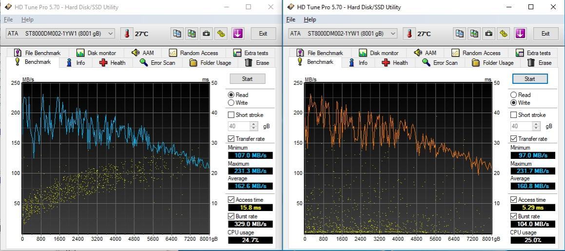Open drive selection dropdown in right window
This screenshot has height=251, width=565.
pos(343,34)
